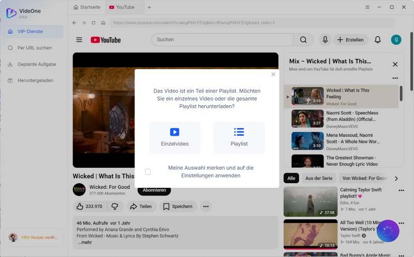Open the account avatar menu
The height and width of the screenshot is (257, 414).
pyautogui.click(x=396, y=40)
